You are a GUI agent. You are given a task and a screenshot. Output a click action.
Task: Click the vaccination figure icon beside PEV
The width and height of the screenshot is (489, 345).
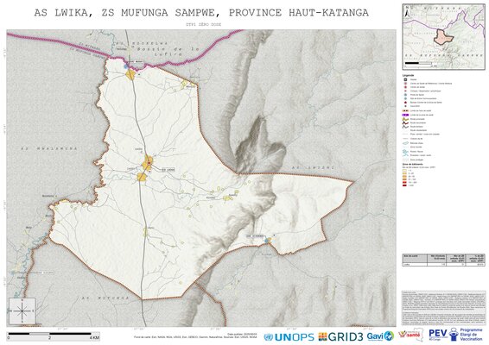(x=454, y=335)
